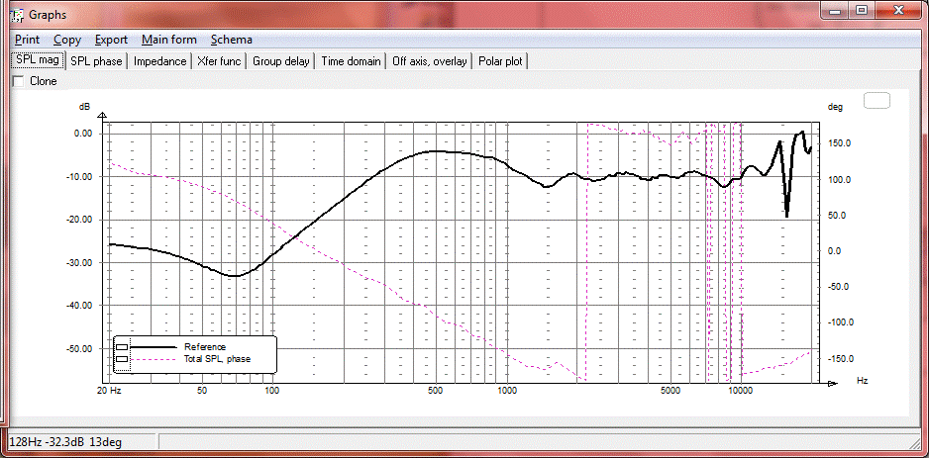Click the deg axis unit label
The image size is (929, 458).
click(x=834, y=107)
